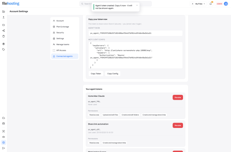The height and width of the screenshot is (152, 231).
Task: Click the highlighted settings gear icon in the sidebar
Action: (x=3, y=143)
